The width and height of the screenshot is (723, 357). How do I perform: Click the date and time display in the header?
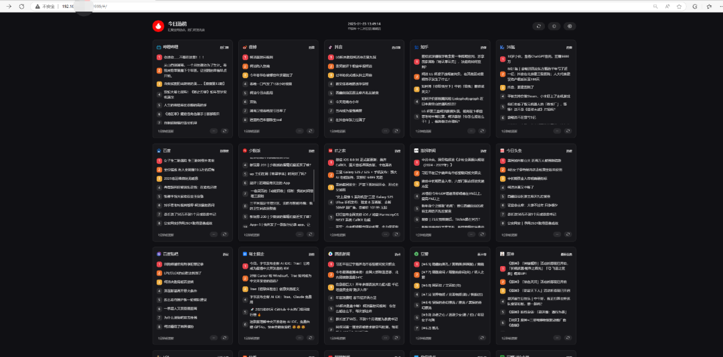click(x=364, y=26)
